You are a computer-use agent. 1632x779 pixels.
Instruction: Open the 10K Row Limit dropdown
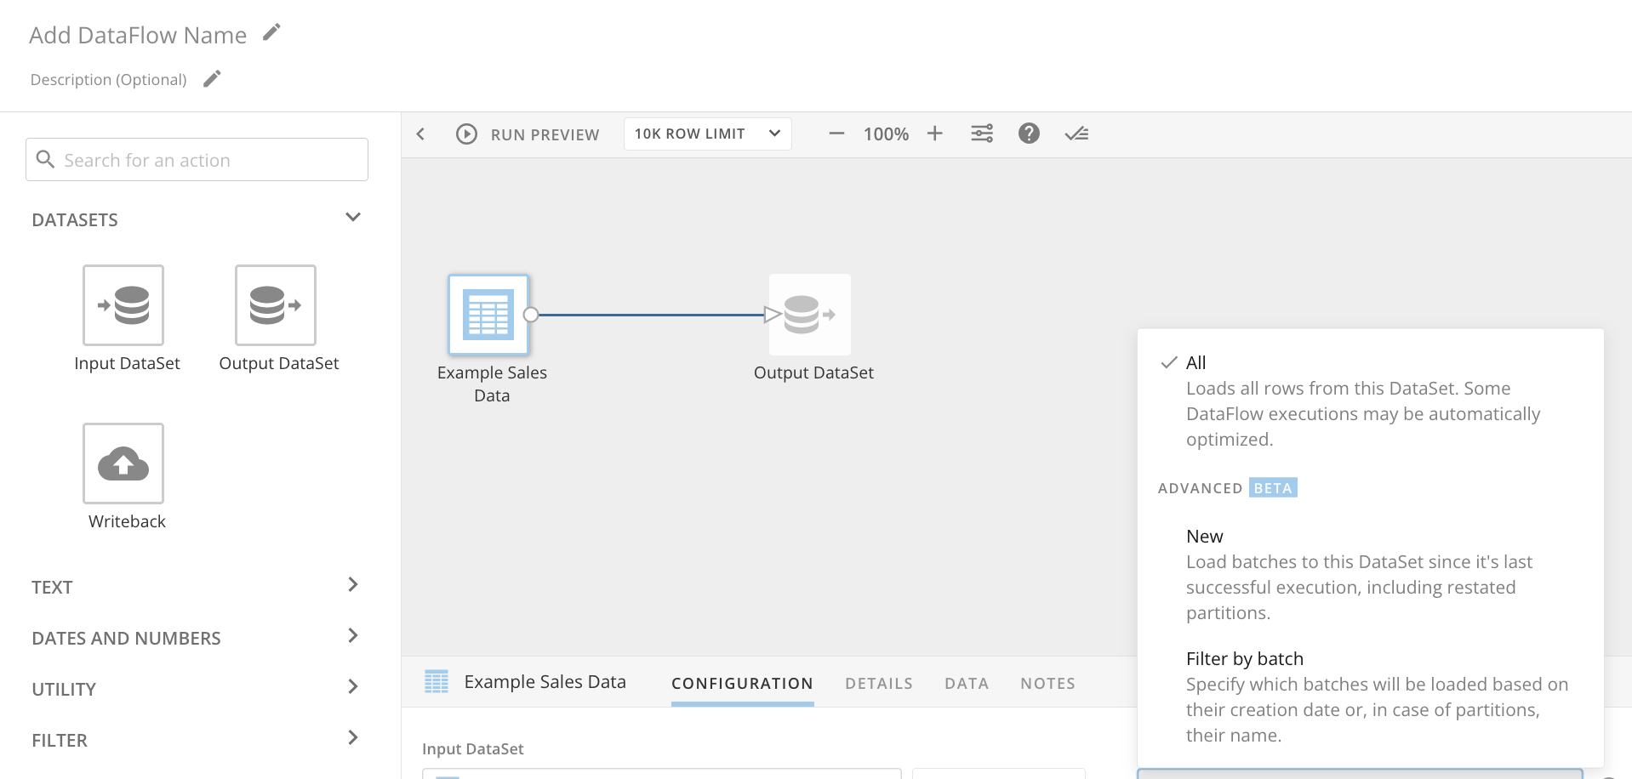pos(707,134)
